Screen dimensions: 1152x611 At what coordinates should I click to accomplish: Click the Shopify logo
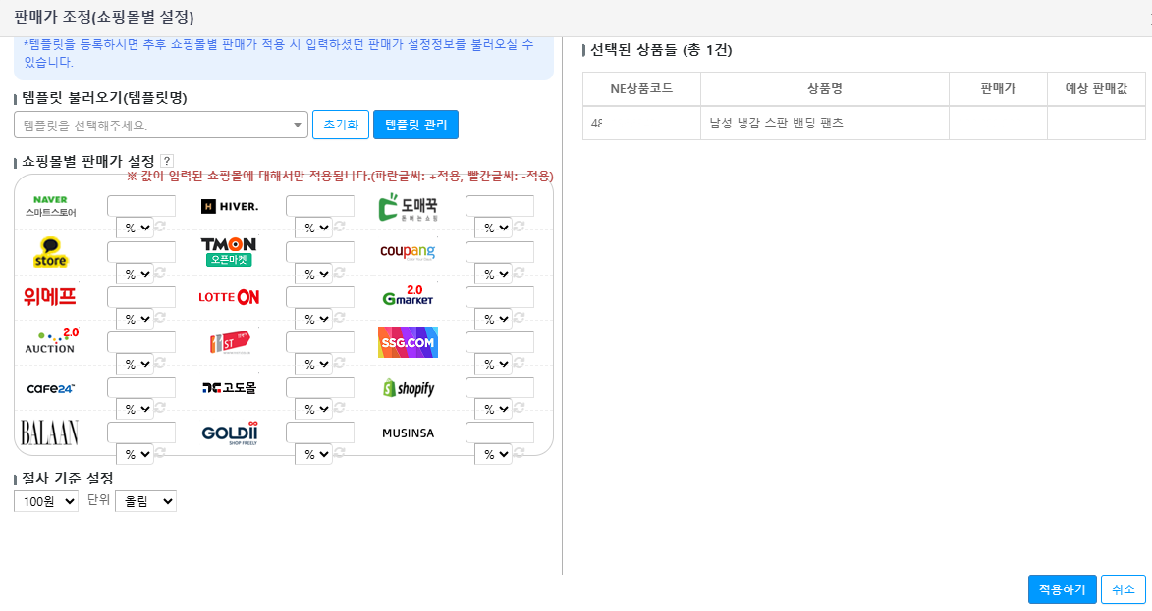click(x=409, y=388)
